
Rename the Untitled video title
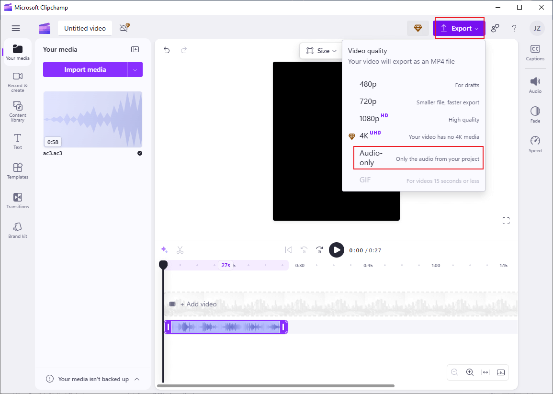point(85,28)
